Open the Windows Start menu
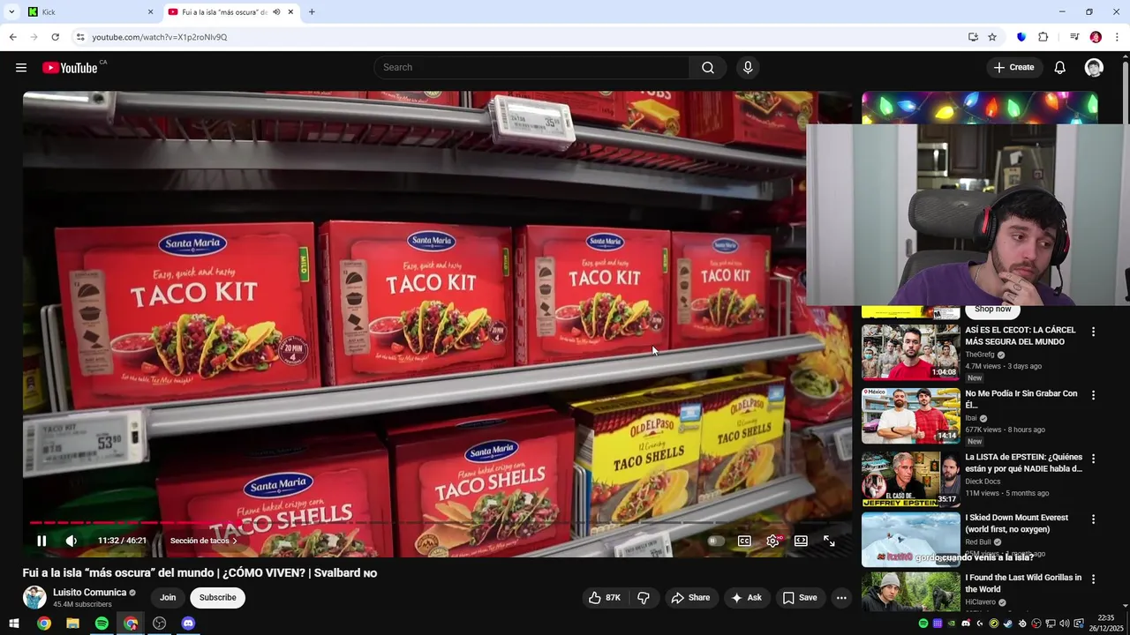1130x635 pixels. pos(14,624)
